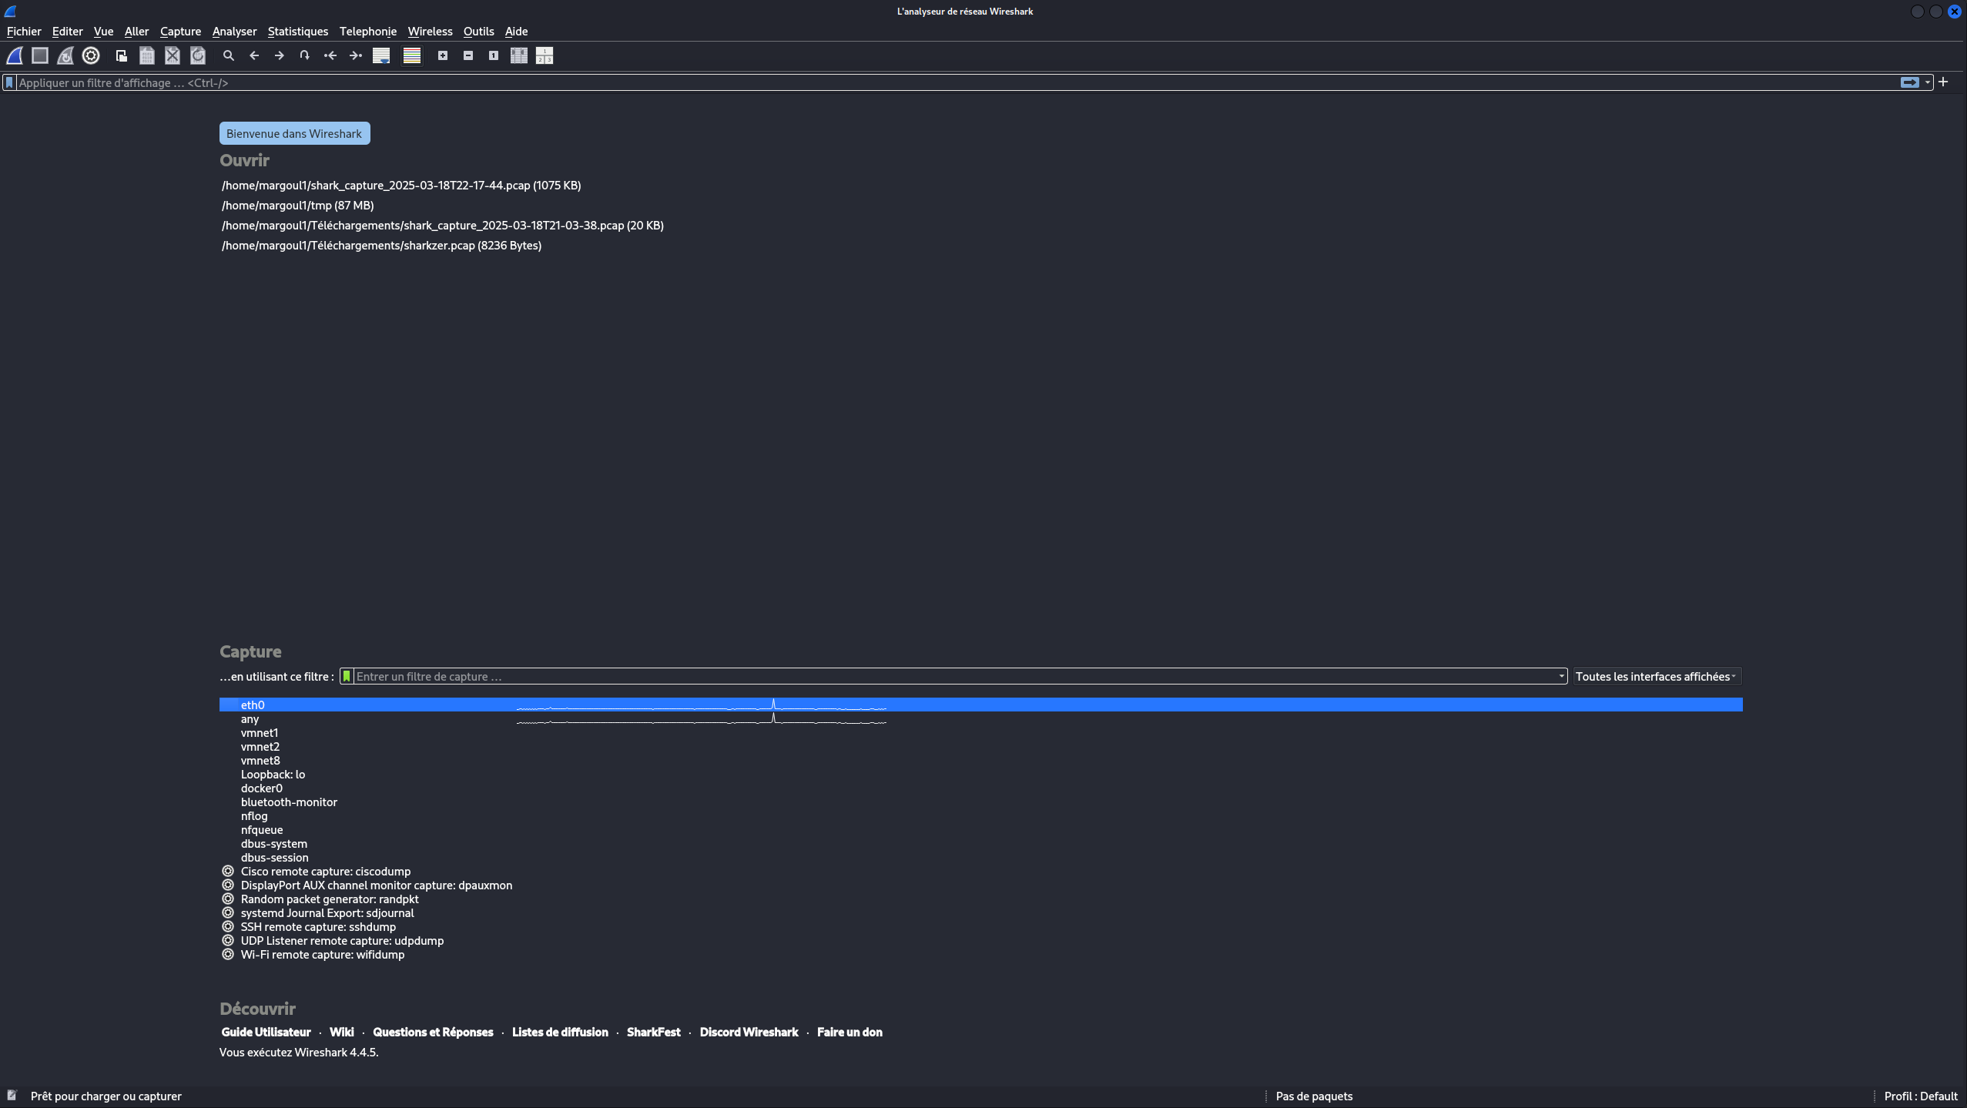The image size is (1967, 1108).
Task: Open capture options gear icon
Action: [91, 55]
